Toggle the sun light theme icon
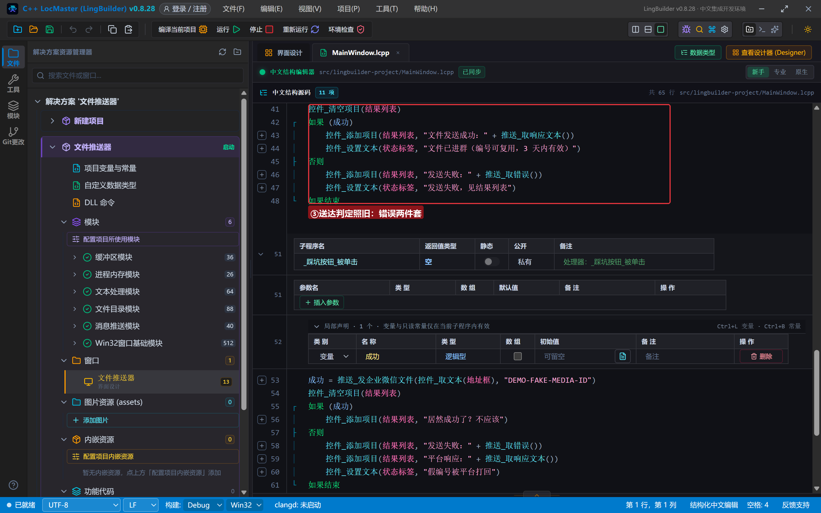Image resolution: width=821 pixels, height=513 pixels. click(x=808, y=30)
